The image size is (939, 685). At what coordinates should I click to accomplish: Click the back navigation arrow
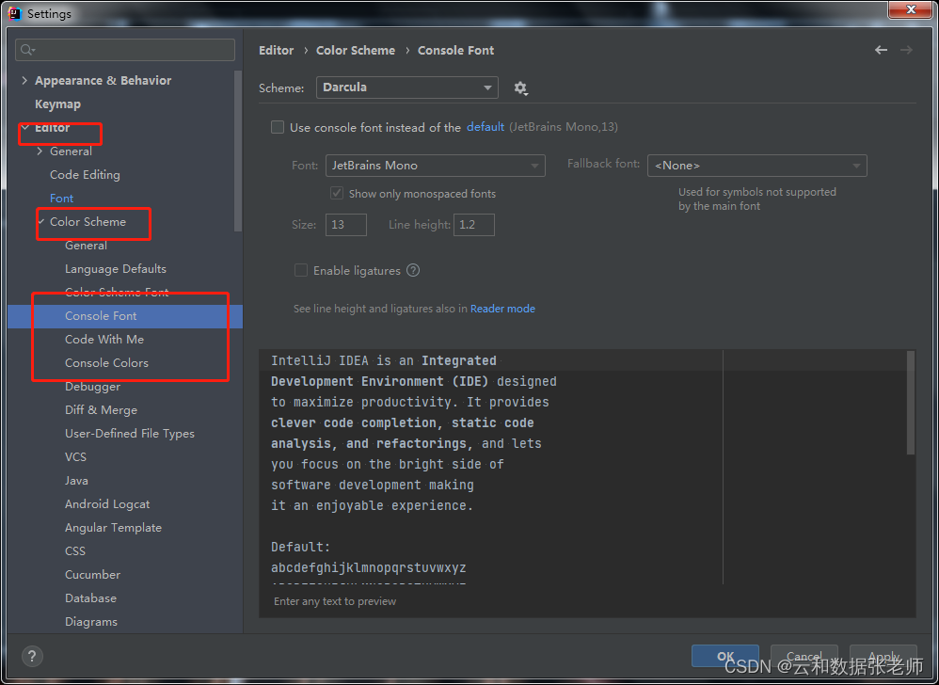pyautogui.click(x=881, y=50)
